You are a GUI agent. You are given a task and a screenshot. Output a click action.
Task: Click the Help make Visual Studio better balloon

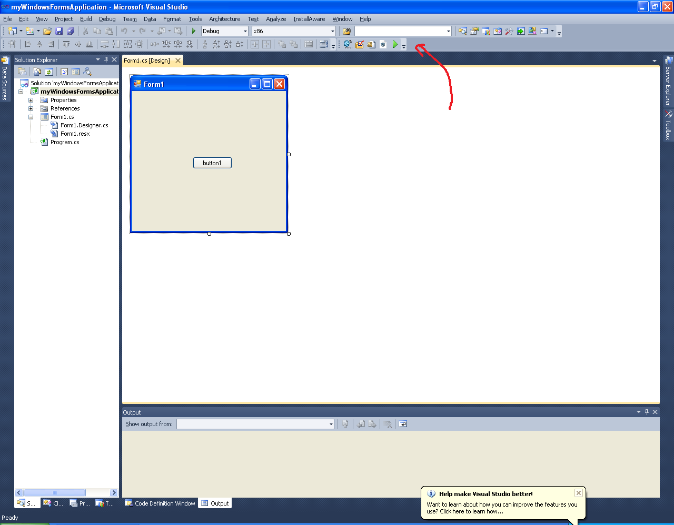503,504
